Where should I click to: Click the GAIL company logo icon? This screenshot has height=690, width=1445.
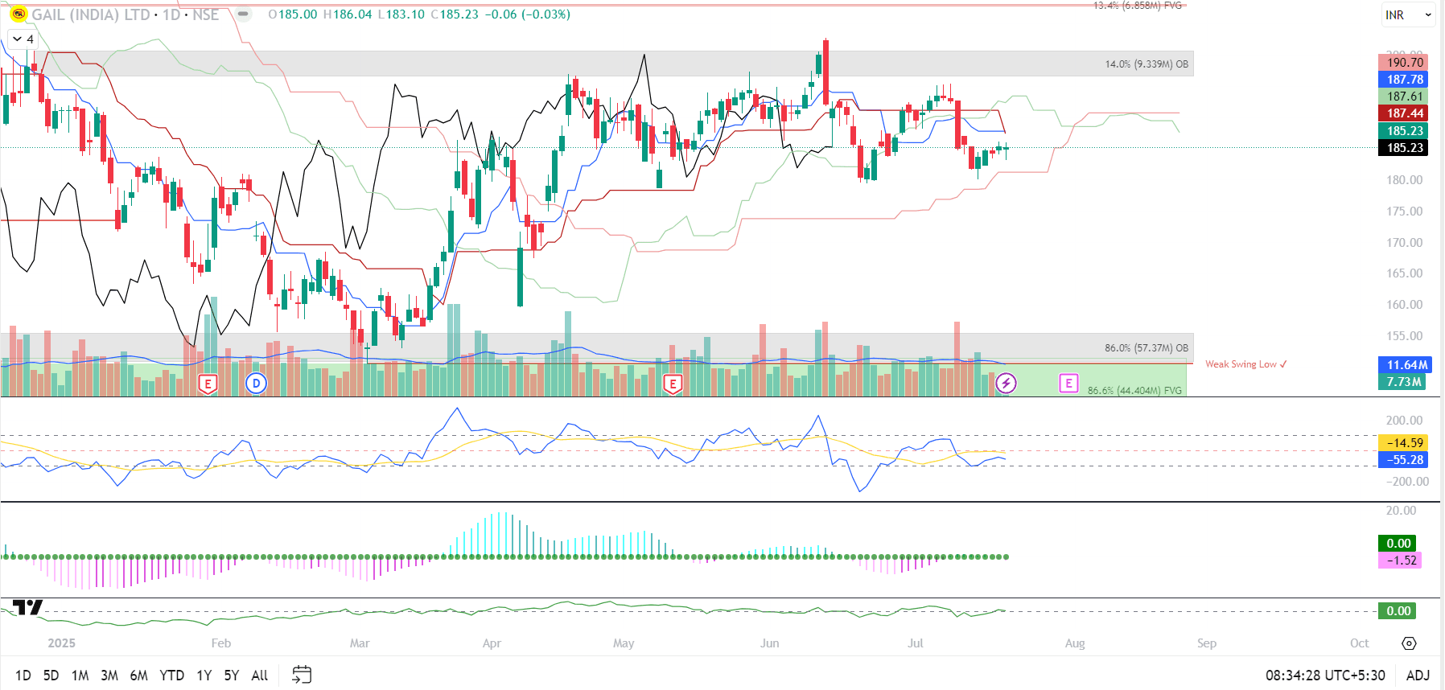coord(18,14)
